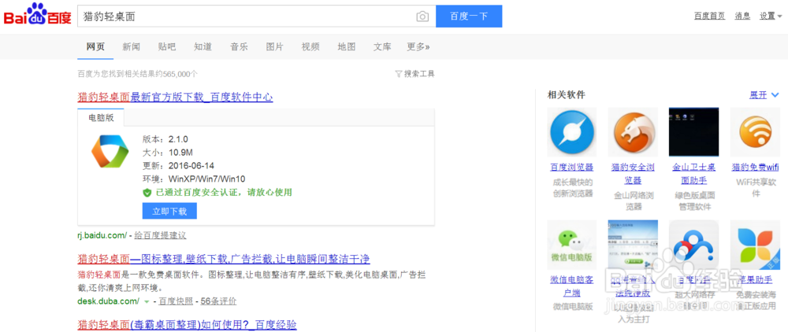The image size is (788, 332).
Task: Open the 更多» menu
Action: 418,47
